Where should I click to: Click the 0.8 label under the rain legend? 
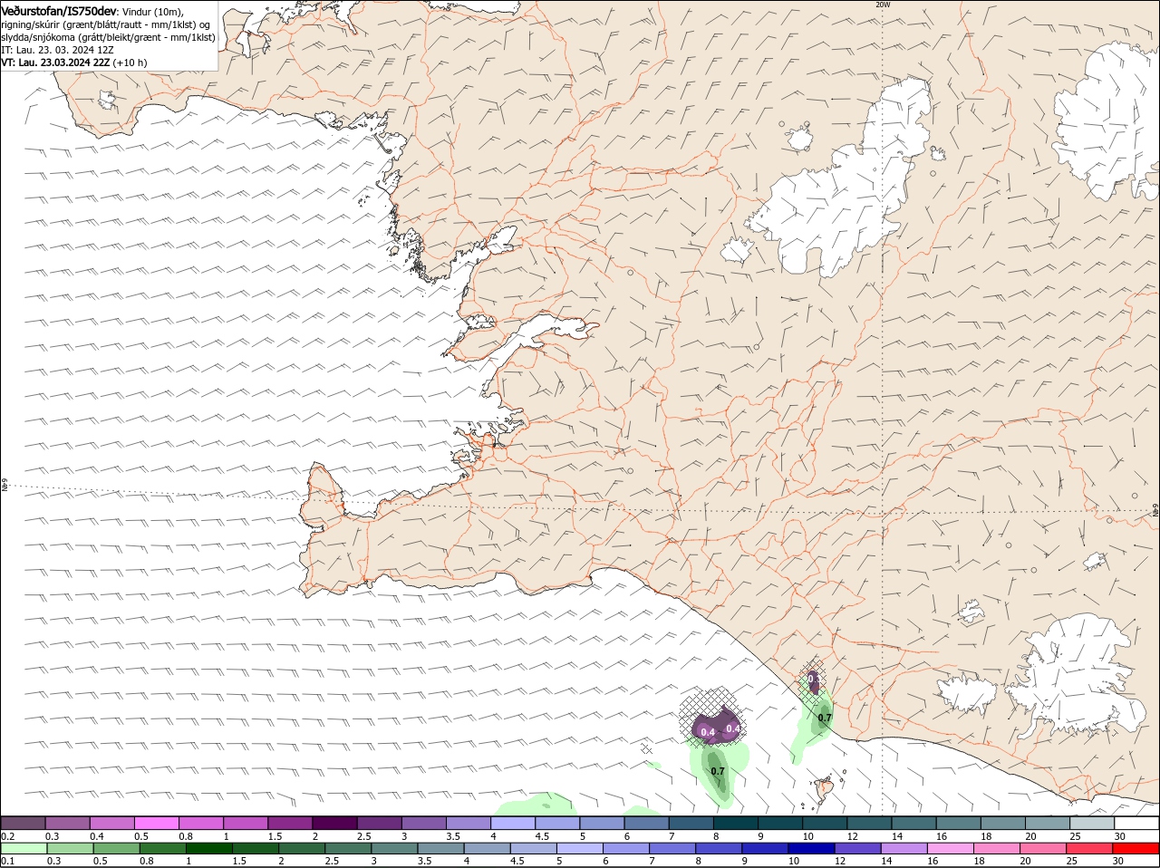[x=147, y=861]
